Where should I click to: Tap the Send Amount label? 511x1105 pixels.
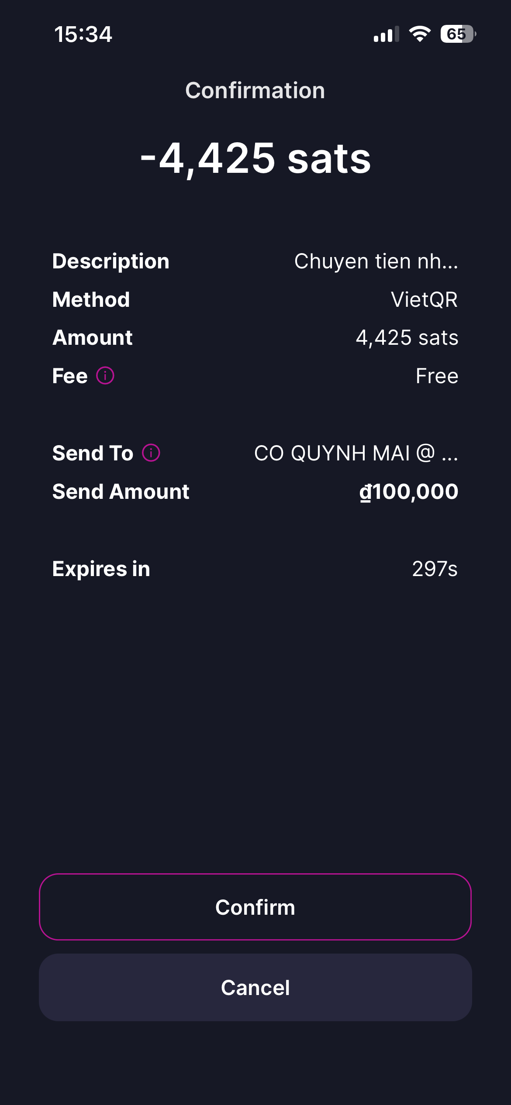coord(121,492)
